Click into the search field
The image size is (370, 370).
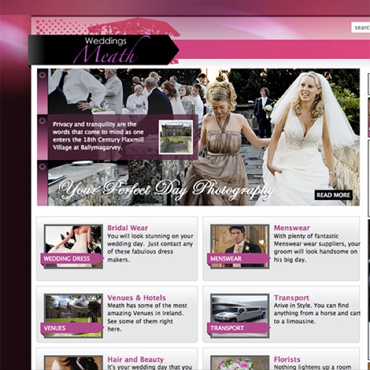coord(361,27)
